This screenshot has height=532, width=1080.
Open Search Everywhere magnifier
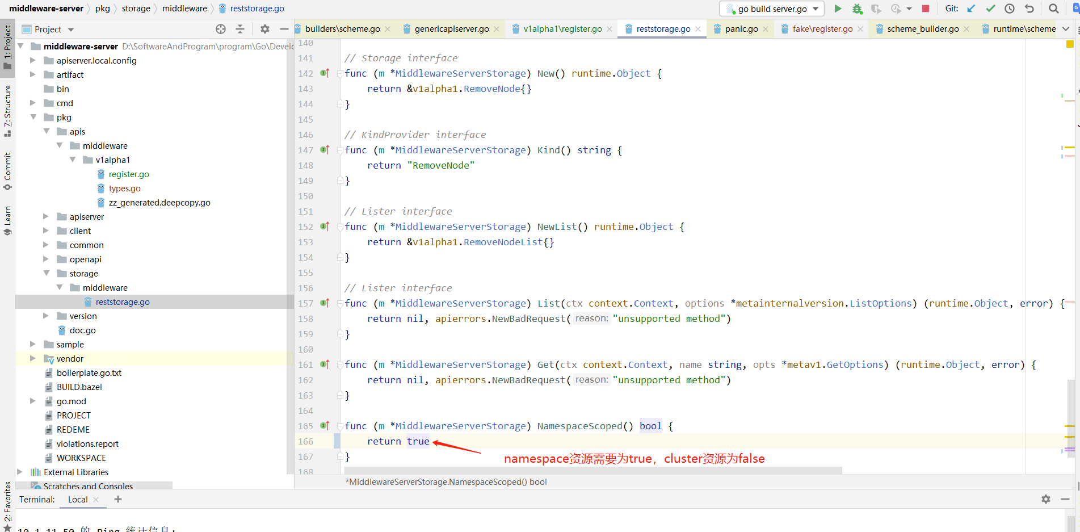(1054, 9)
